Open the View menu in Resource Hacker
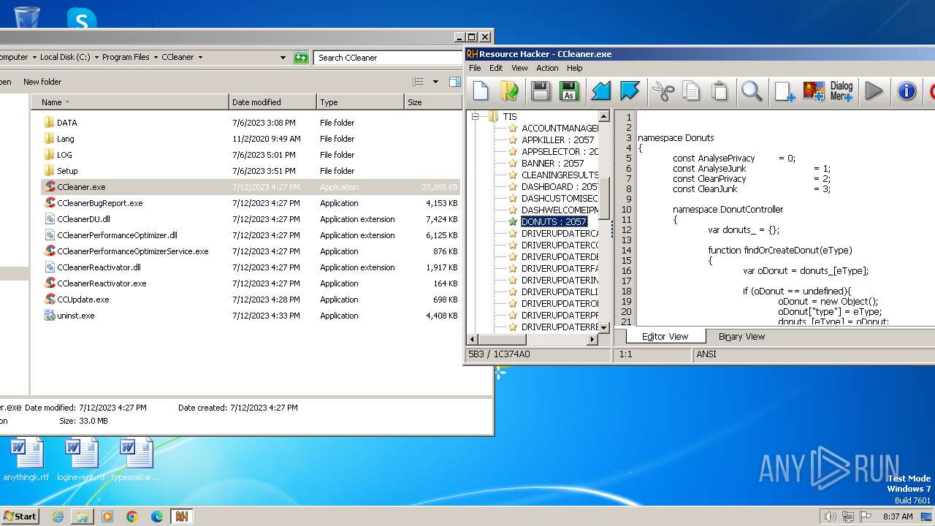Viewport: 935px width, 526px height. click(x=519, y=68)
